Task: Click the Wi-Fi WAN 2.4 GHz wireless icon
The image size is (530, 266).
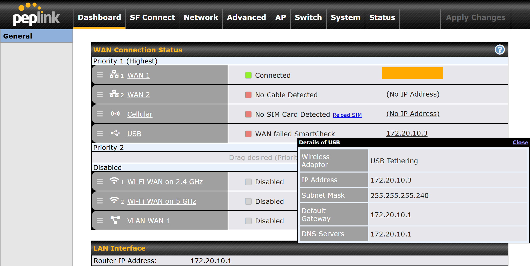Action: 114,181
